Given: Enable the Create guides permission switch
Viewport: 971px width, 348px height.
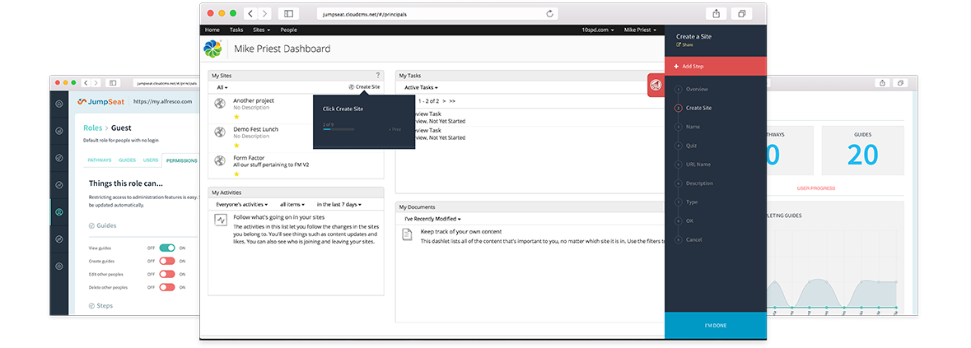Looking at the screenshot, I should (x=167, y=261).
